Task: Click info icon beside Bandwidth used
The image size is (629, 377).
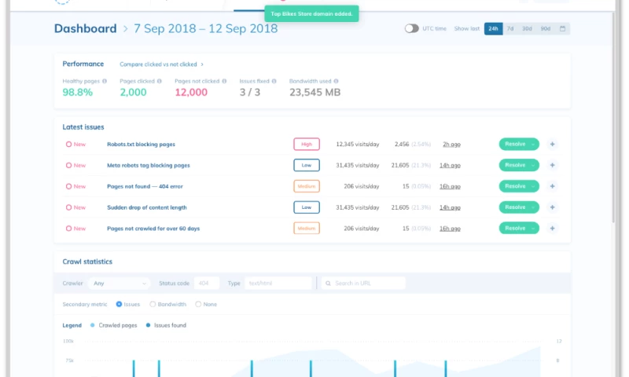Action: tap(337, 81)
